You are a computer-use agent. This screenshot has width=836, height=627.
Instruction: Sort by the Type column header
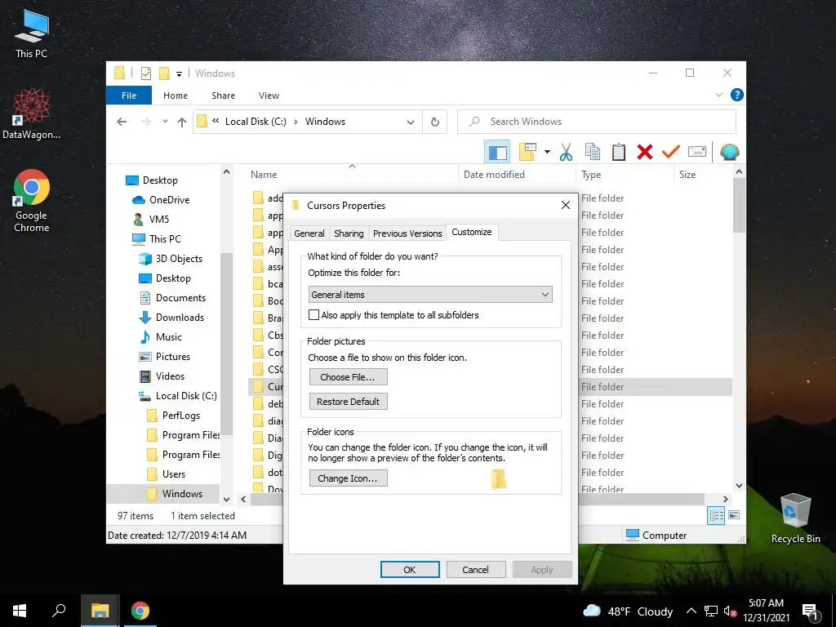click(625, 175)
